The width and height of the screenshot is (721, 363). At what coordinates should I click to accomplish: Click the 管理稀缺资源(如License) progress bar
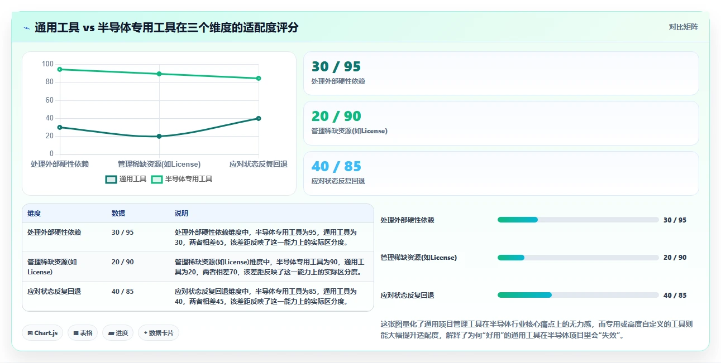tap(578, 258)
